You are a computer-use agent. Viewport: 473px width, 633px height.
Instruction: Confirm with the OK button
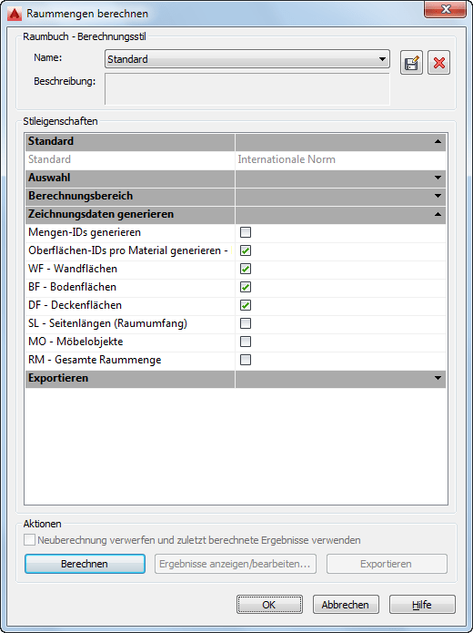click(269, 605)
